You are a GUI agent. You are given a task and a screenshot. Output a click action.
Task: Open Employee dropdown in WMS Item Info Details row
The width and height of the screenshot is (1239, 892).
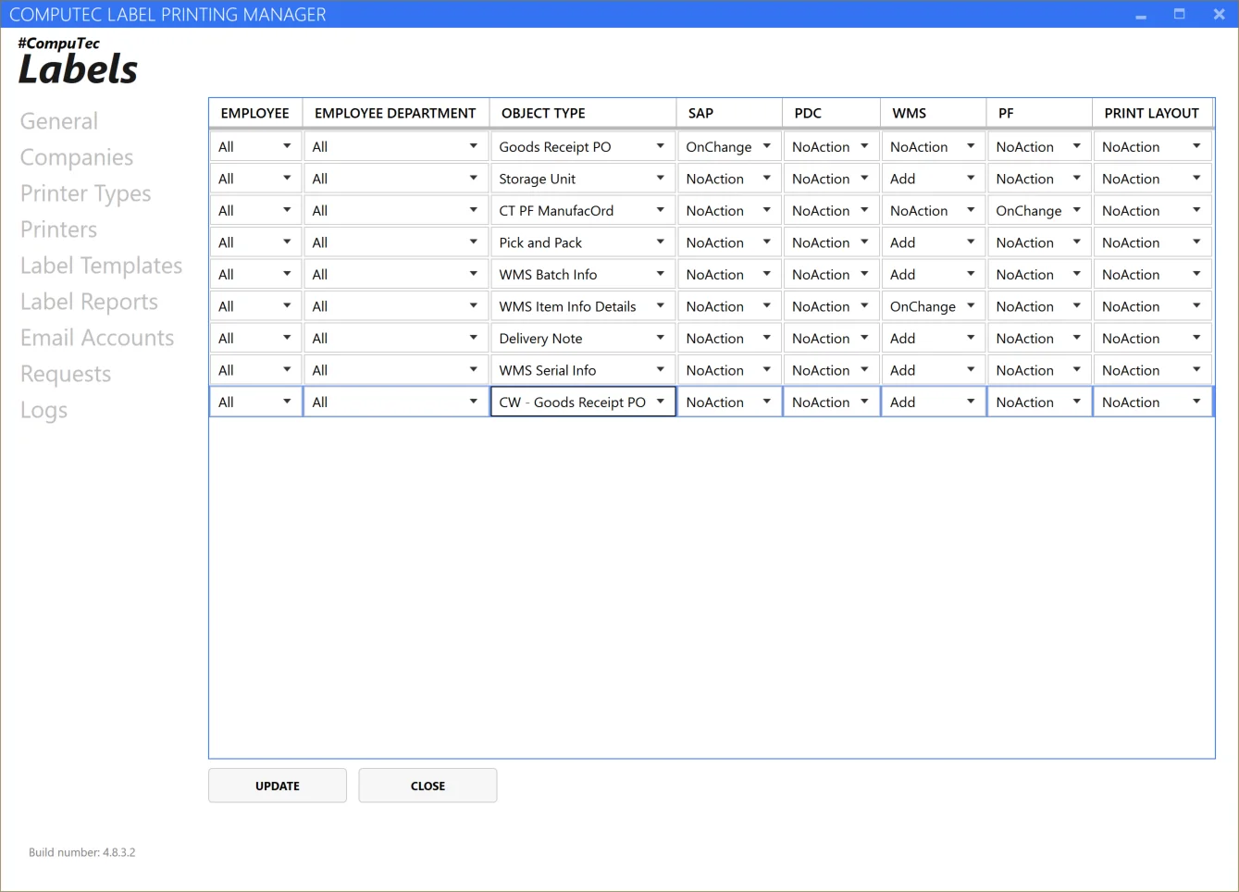click(255, 306)
